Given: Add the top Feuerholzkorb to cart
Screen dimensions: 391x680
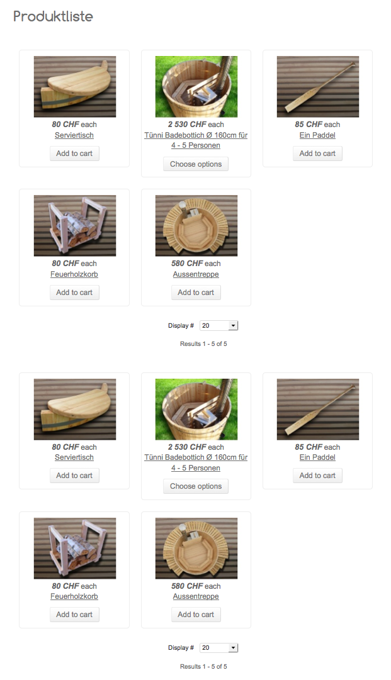Looking at the screenshot, I should click(74, 293).
